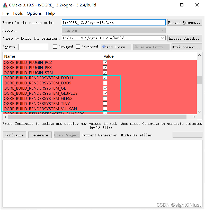Viewport: 205px width, 210px height.
Task: Uncheck OGRE_BUILD_PLUGIN_PFX checkbox
Action: (x=105, y=67)
